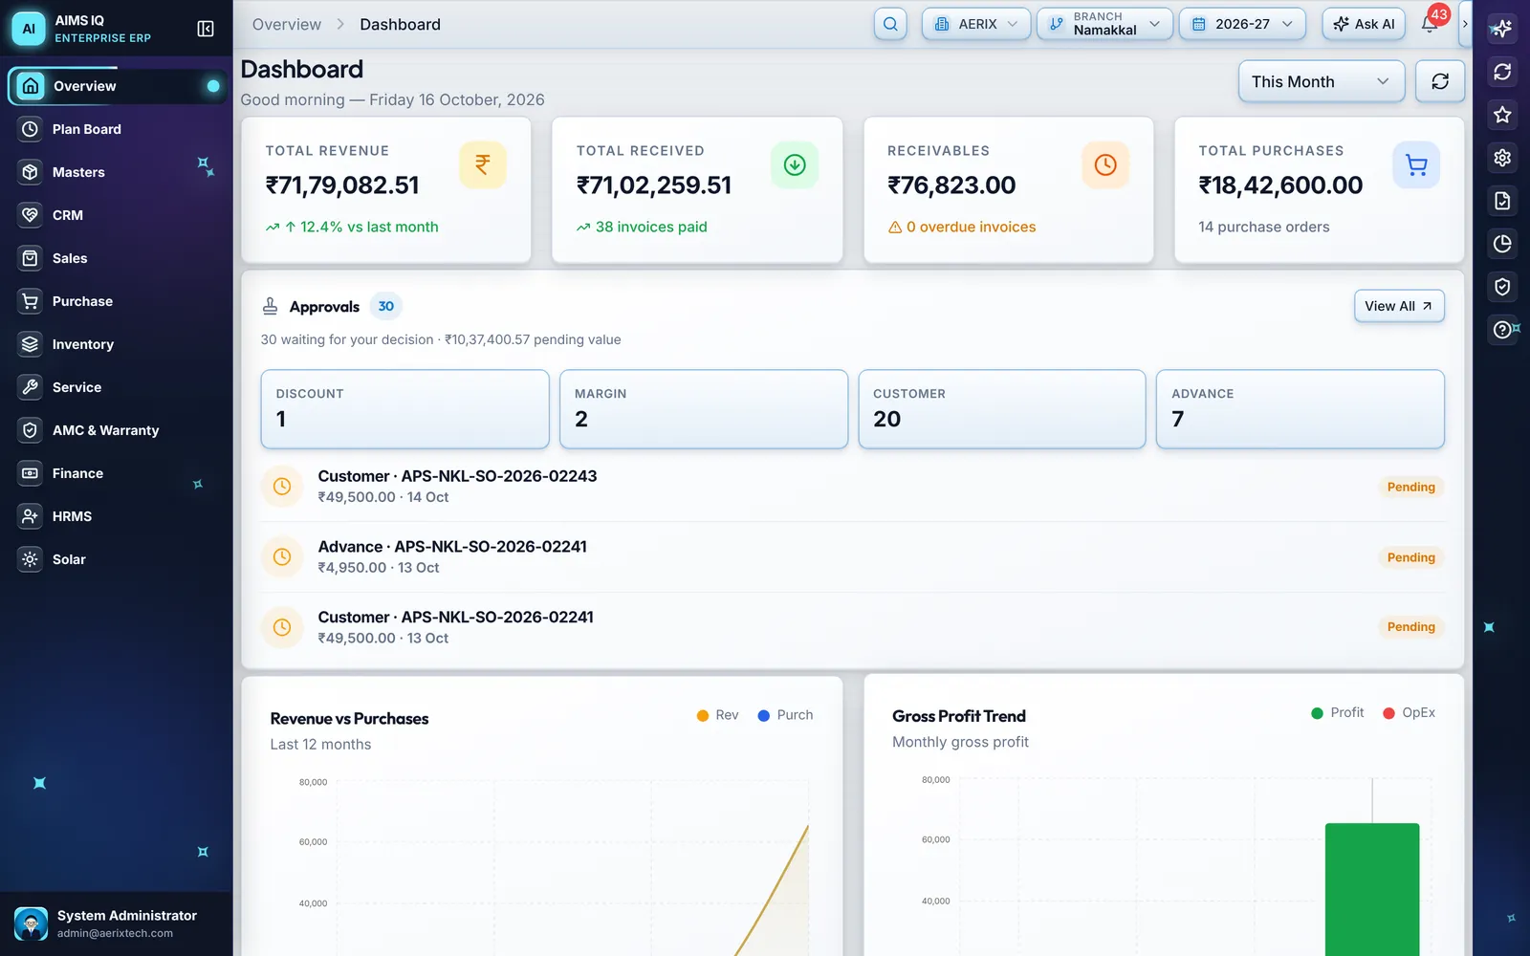Viewport: 1530px width, 956px height.
Task: Open favorites via the star icon
Action: coord(1502,115)
